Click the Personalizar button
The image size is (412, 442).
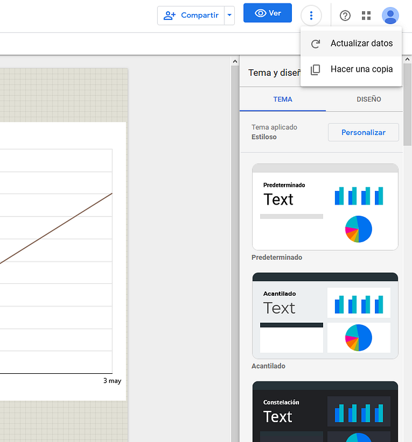click(363, 132)
